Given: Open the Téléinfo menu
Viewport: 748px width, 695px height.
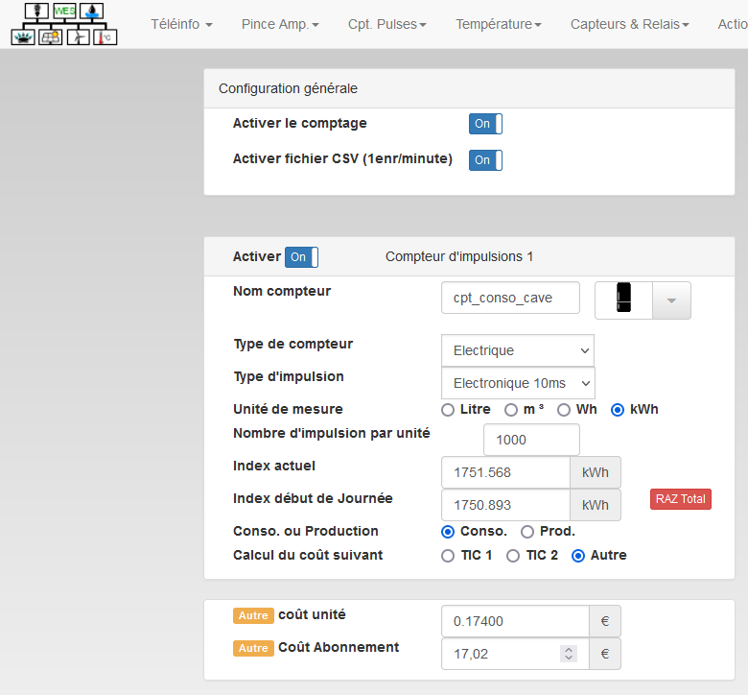Looking at the screenshot, I should click(x=181, y=24).
